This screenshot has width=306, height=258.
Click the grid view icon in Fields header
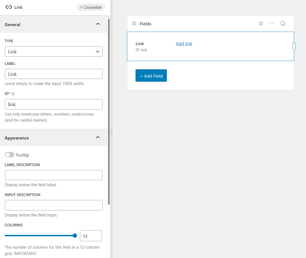click(x=261, y=24)
